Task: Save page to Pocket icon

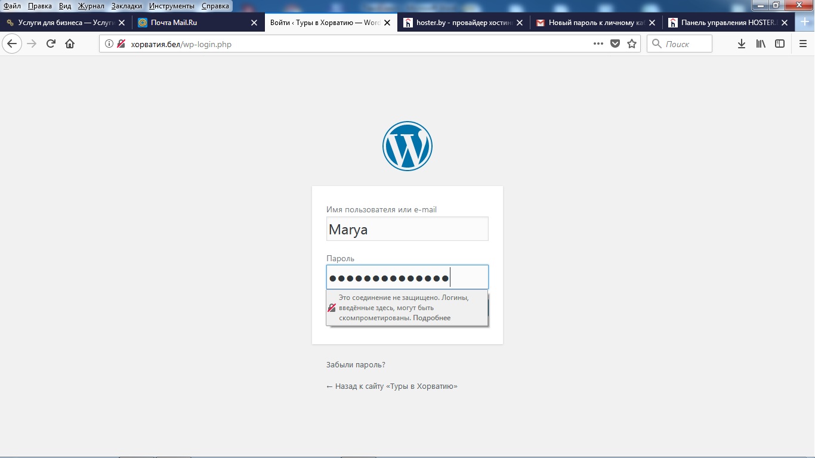Action: click(x=615, y=44)
